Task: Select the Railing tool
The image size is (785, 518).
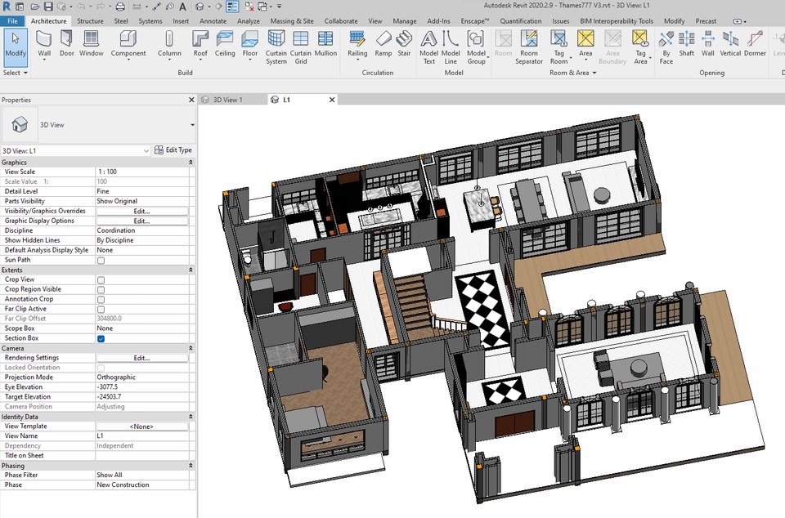Action: tap(357, 45)
